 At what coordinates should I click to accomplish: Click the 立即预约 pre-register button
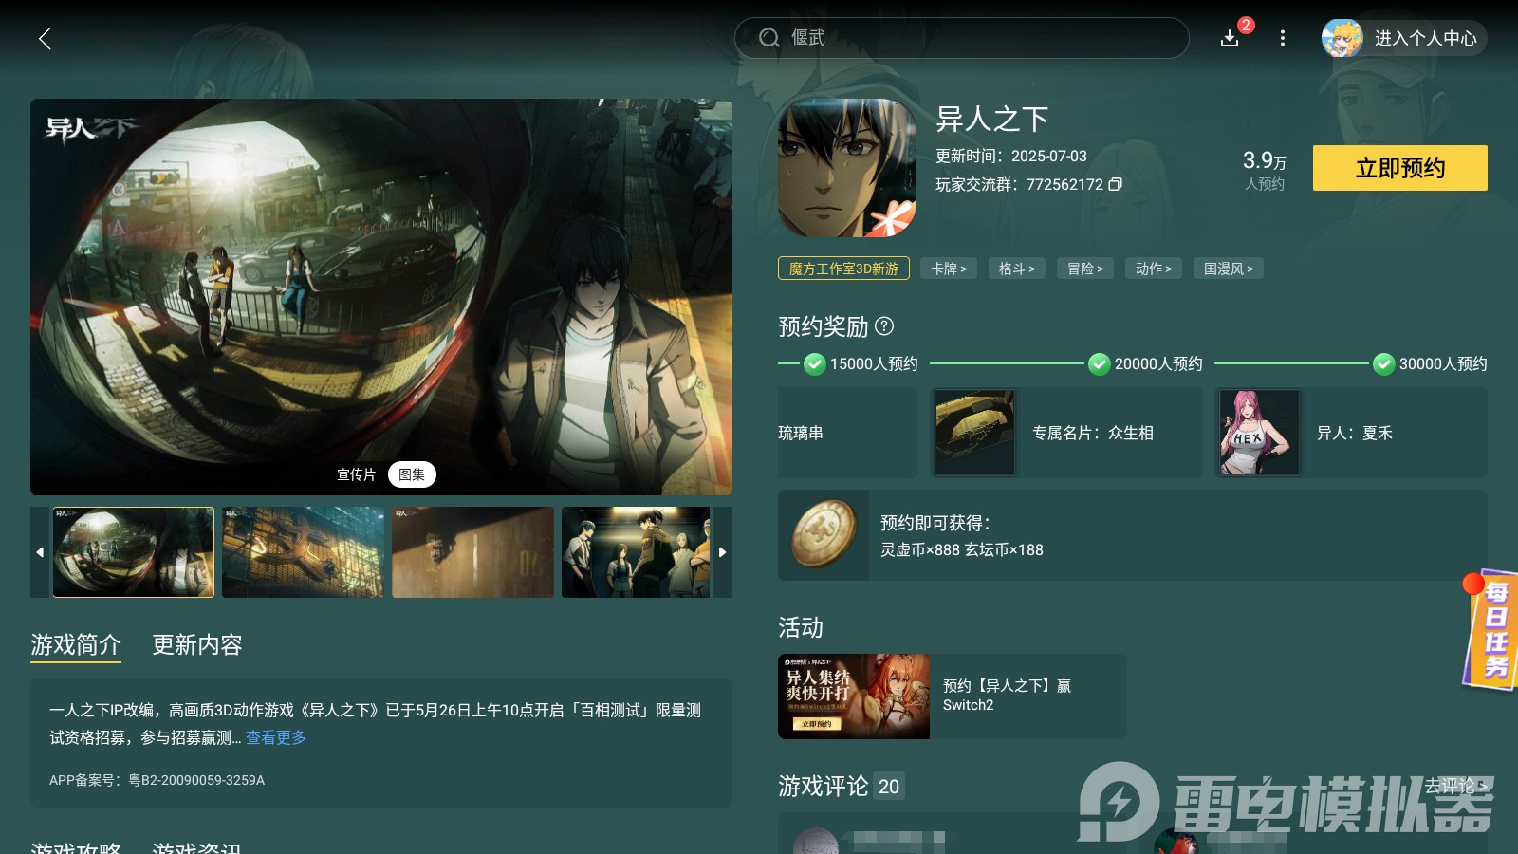tap(1400, 168)
